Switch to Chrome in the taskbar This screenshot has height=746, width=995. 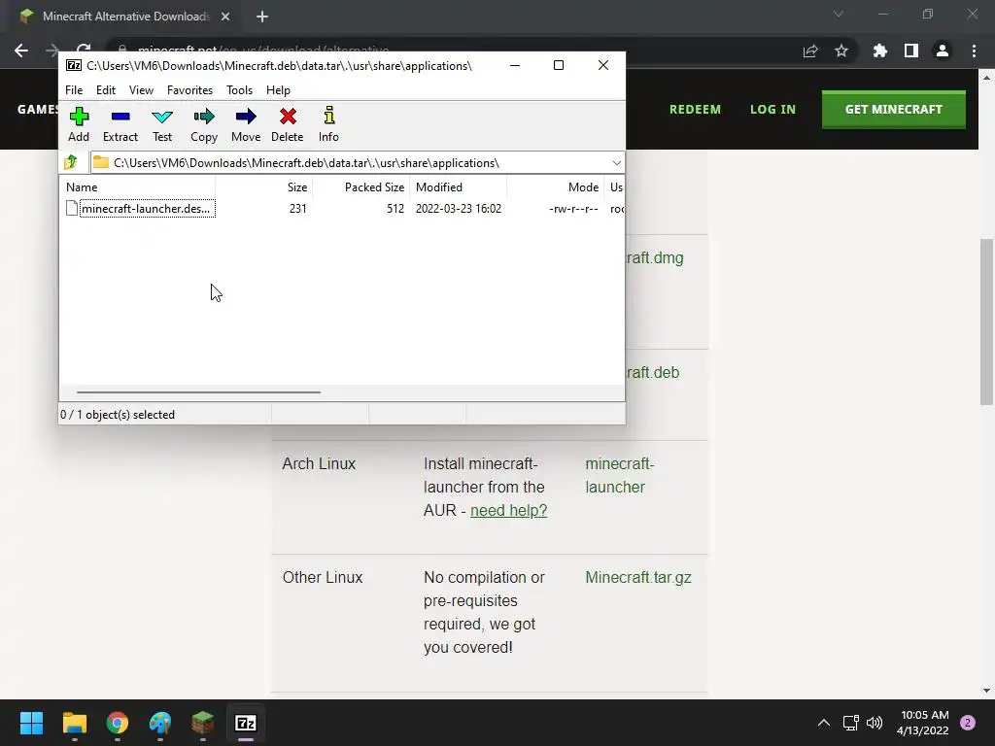coord(118,723)
